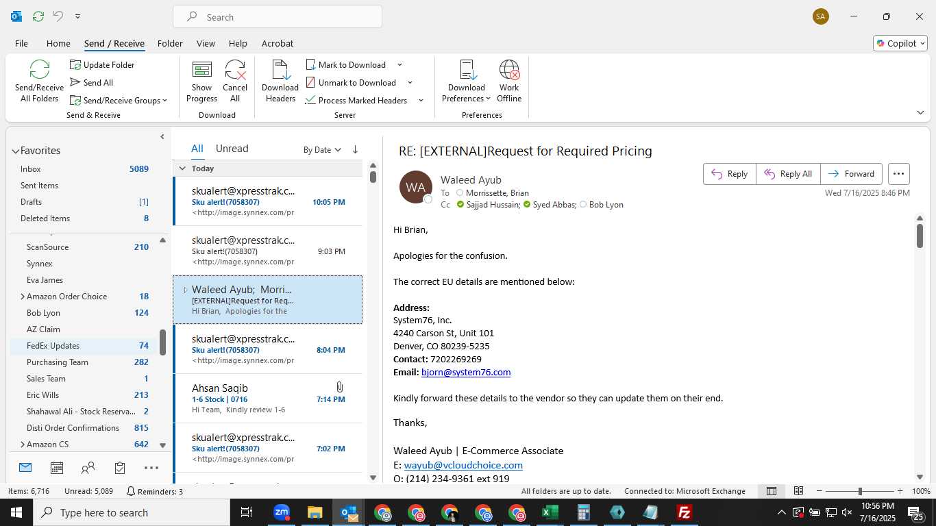Image resolution: width=936 pixels, height=526 pixels.
Task: Click bjorn@system76.com email link
Action: [466, 373]
